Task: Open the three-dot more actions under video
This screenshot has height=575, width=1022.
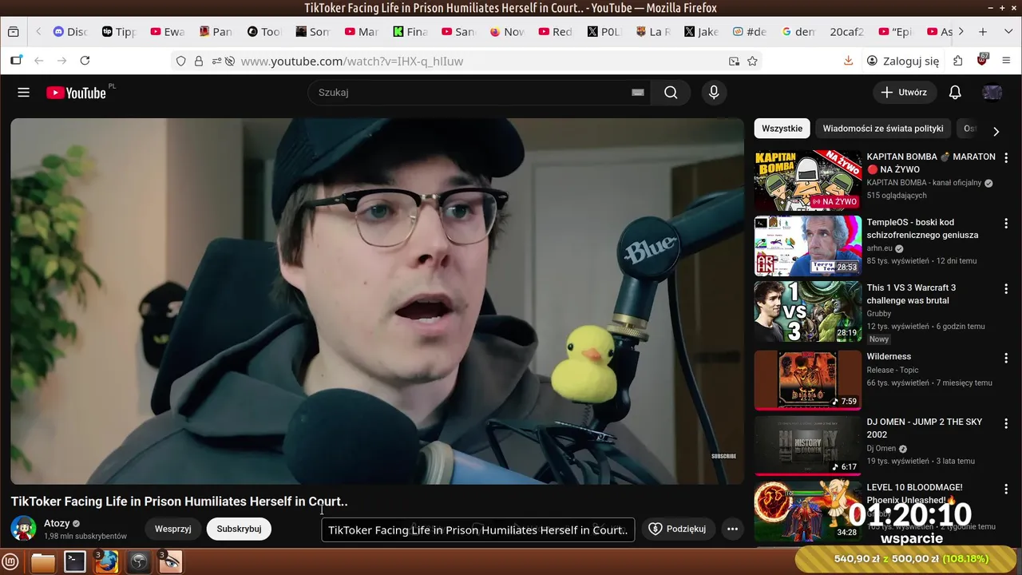Action: [x=732, y=529]
